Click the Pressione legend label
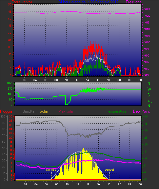Screen dimensions: 159x189 pos(134,2)
